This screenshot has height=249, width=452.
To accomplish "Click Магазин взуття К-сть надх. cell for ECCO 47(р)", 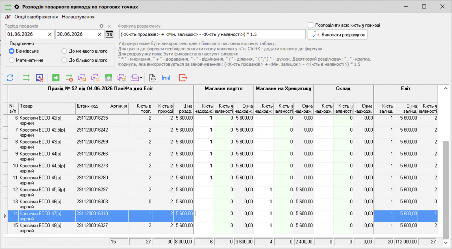I will tap(204, 216).
